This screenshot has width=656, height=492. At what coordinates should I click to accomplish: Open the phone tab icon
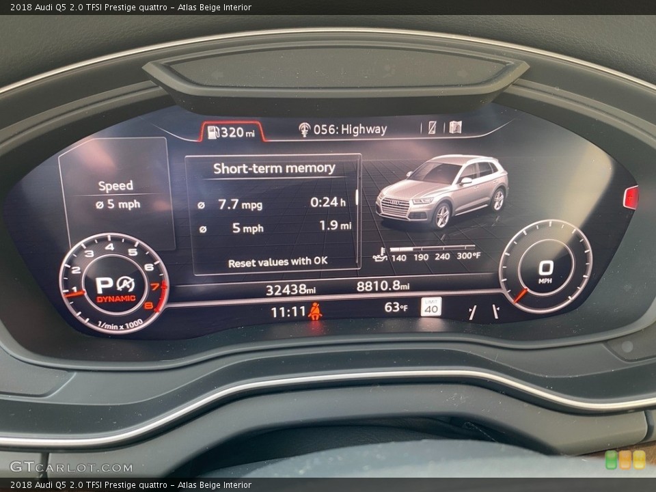[432, 128]
